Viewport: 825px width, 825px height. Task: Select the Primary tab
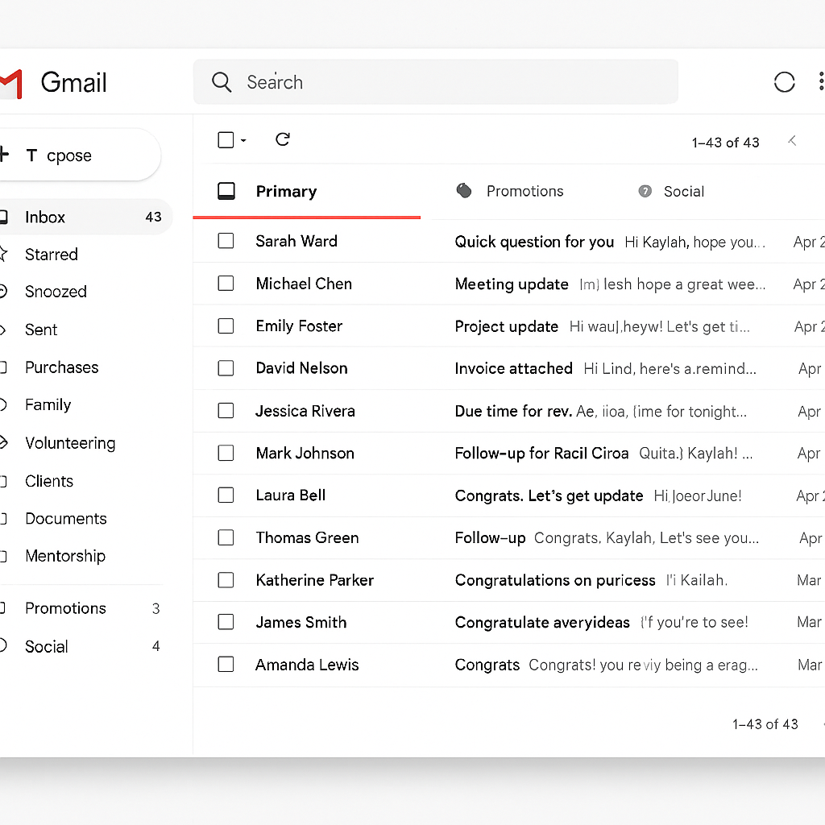click(286, 191)
